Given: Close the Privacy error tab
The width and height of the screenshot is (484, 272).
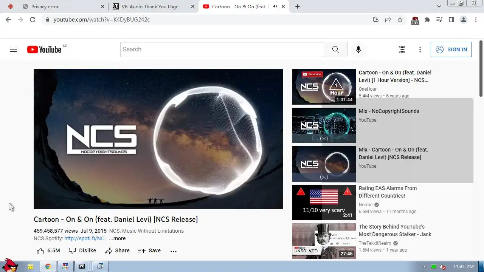Looking at the screenshot, I should click(103, 6).
